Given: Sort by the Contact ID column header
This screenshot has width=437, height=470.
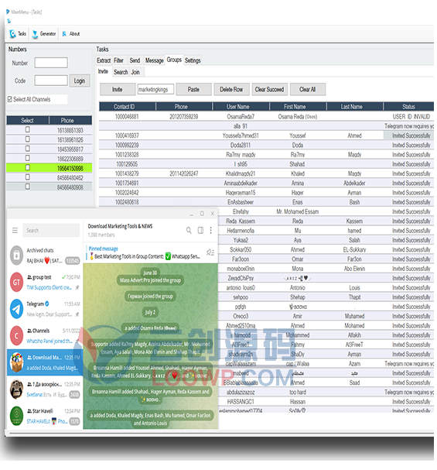Looking at the screenshot, I should coord(128,106).
